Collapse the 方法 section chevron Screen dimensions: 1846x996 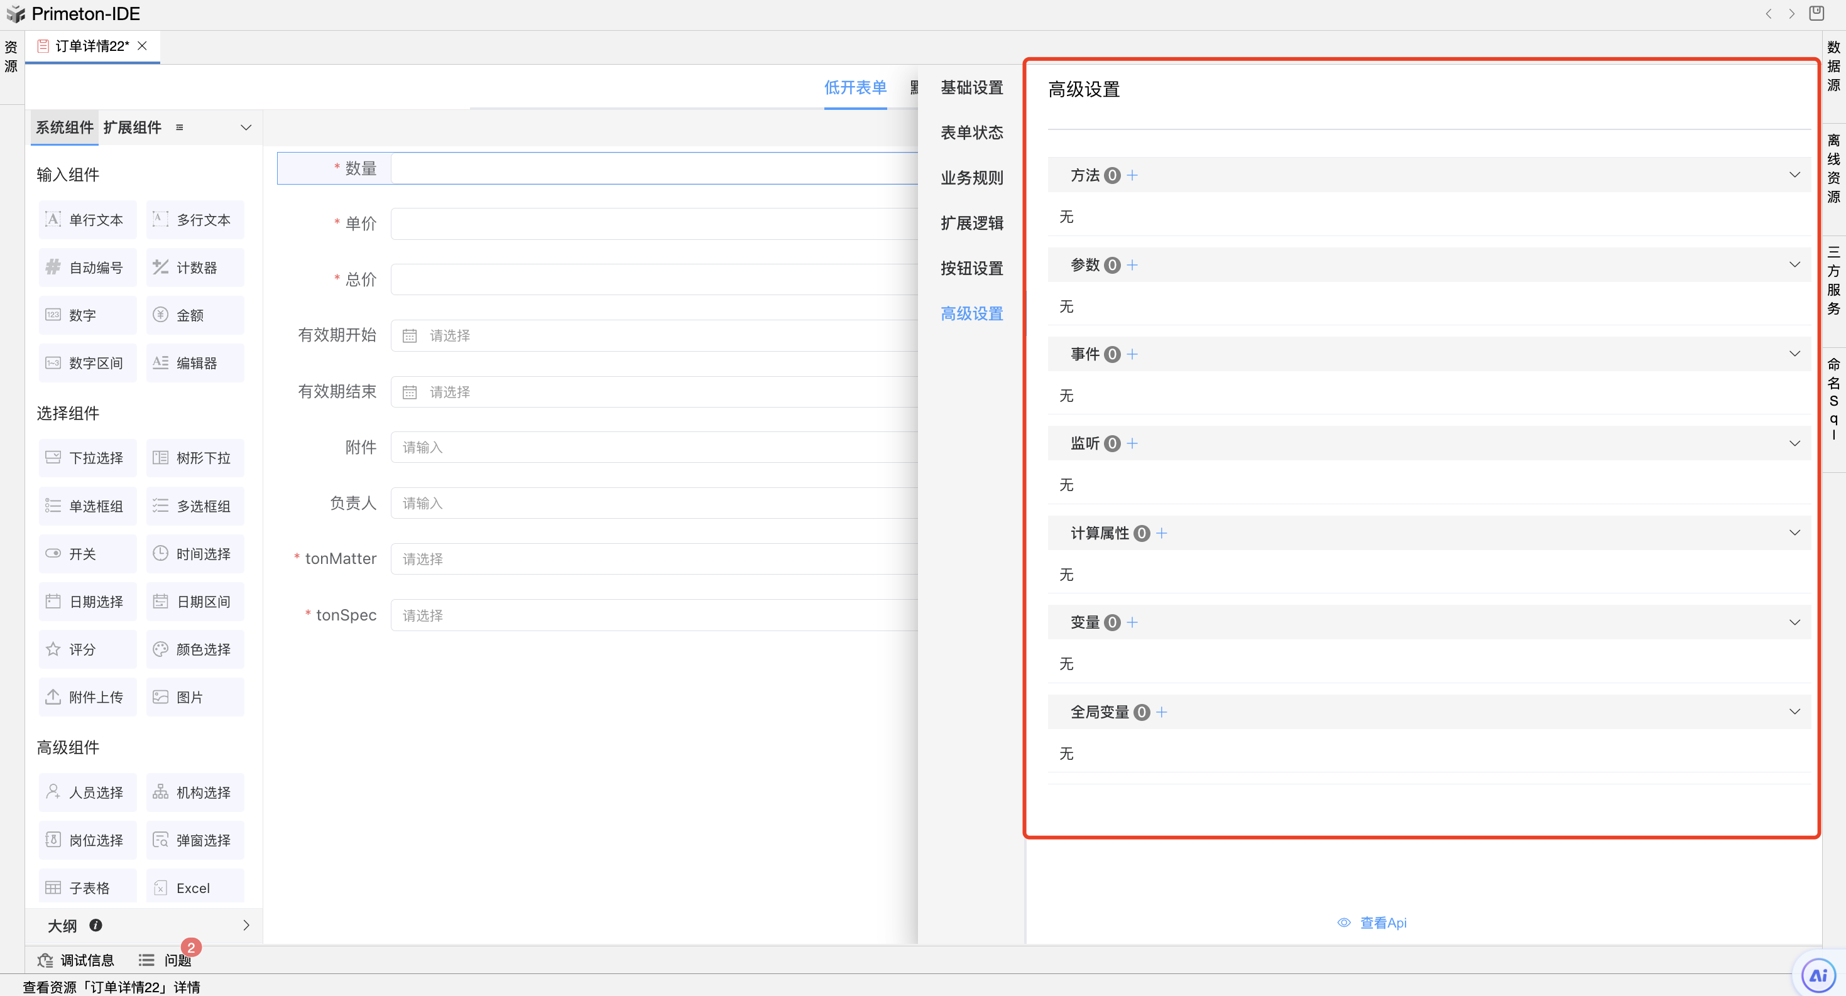coord(1794,175)
